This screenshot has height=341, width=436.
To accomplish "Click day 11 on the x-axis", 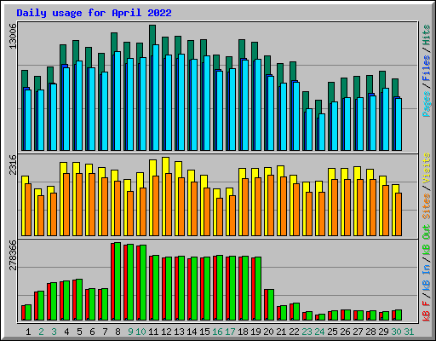I will tap(153, 332).
